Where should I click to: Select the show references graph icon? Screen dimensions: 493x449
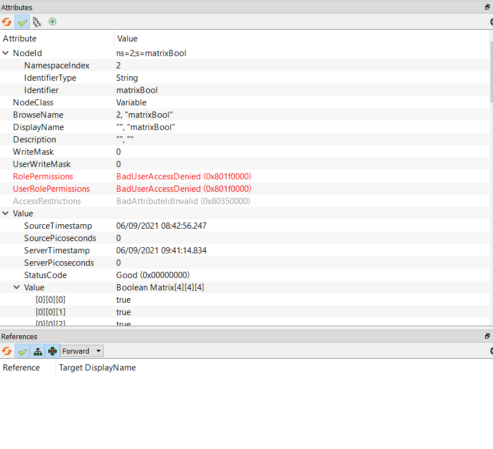click(x=52, y=351)
